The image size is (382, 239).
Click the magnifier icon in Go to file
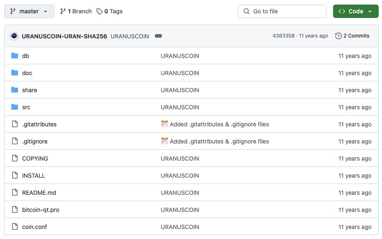(x=246, y=11)
